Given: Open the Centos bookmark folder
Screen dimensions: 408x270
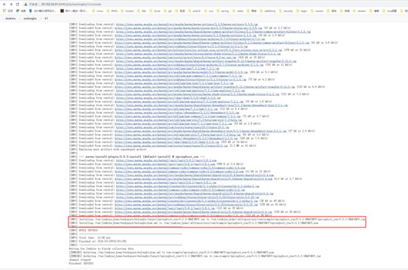Looking at the screenshot, I should click(127, 11).
